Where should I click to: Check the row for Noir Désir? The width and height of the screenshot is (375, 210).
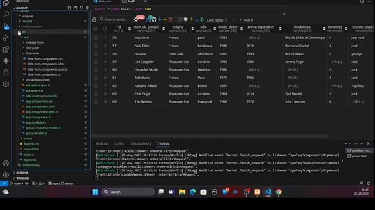(96, 45)
